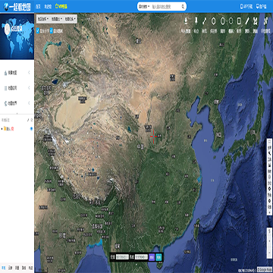Select the circle drawing tool left of rectangle
The width and height of the screenshot is (273, 273).
231,21
